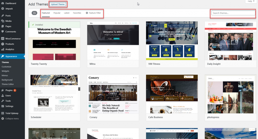Select the Cafe Business theme thumbnail
Viewport: 258px width, 139px height.
coord(172,94)
